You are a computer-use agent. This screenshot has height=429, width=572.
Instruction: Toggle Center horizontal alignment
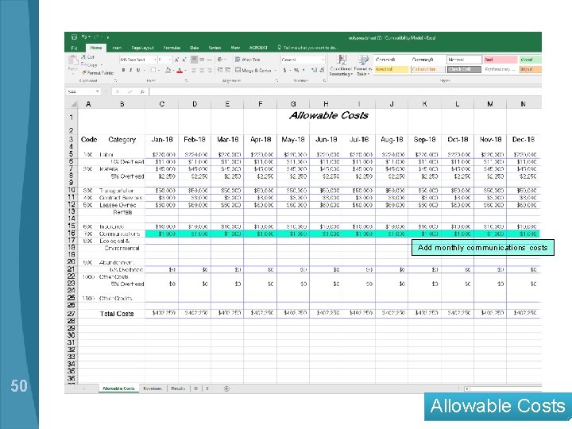[x=202, y=70]
